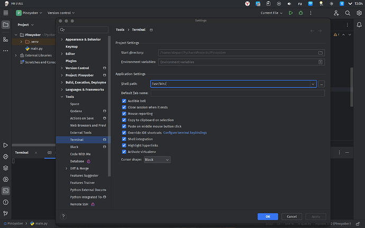Select Keymap in settings list
The height and width of the screenshot is (228, 365).
[71, 47]
